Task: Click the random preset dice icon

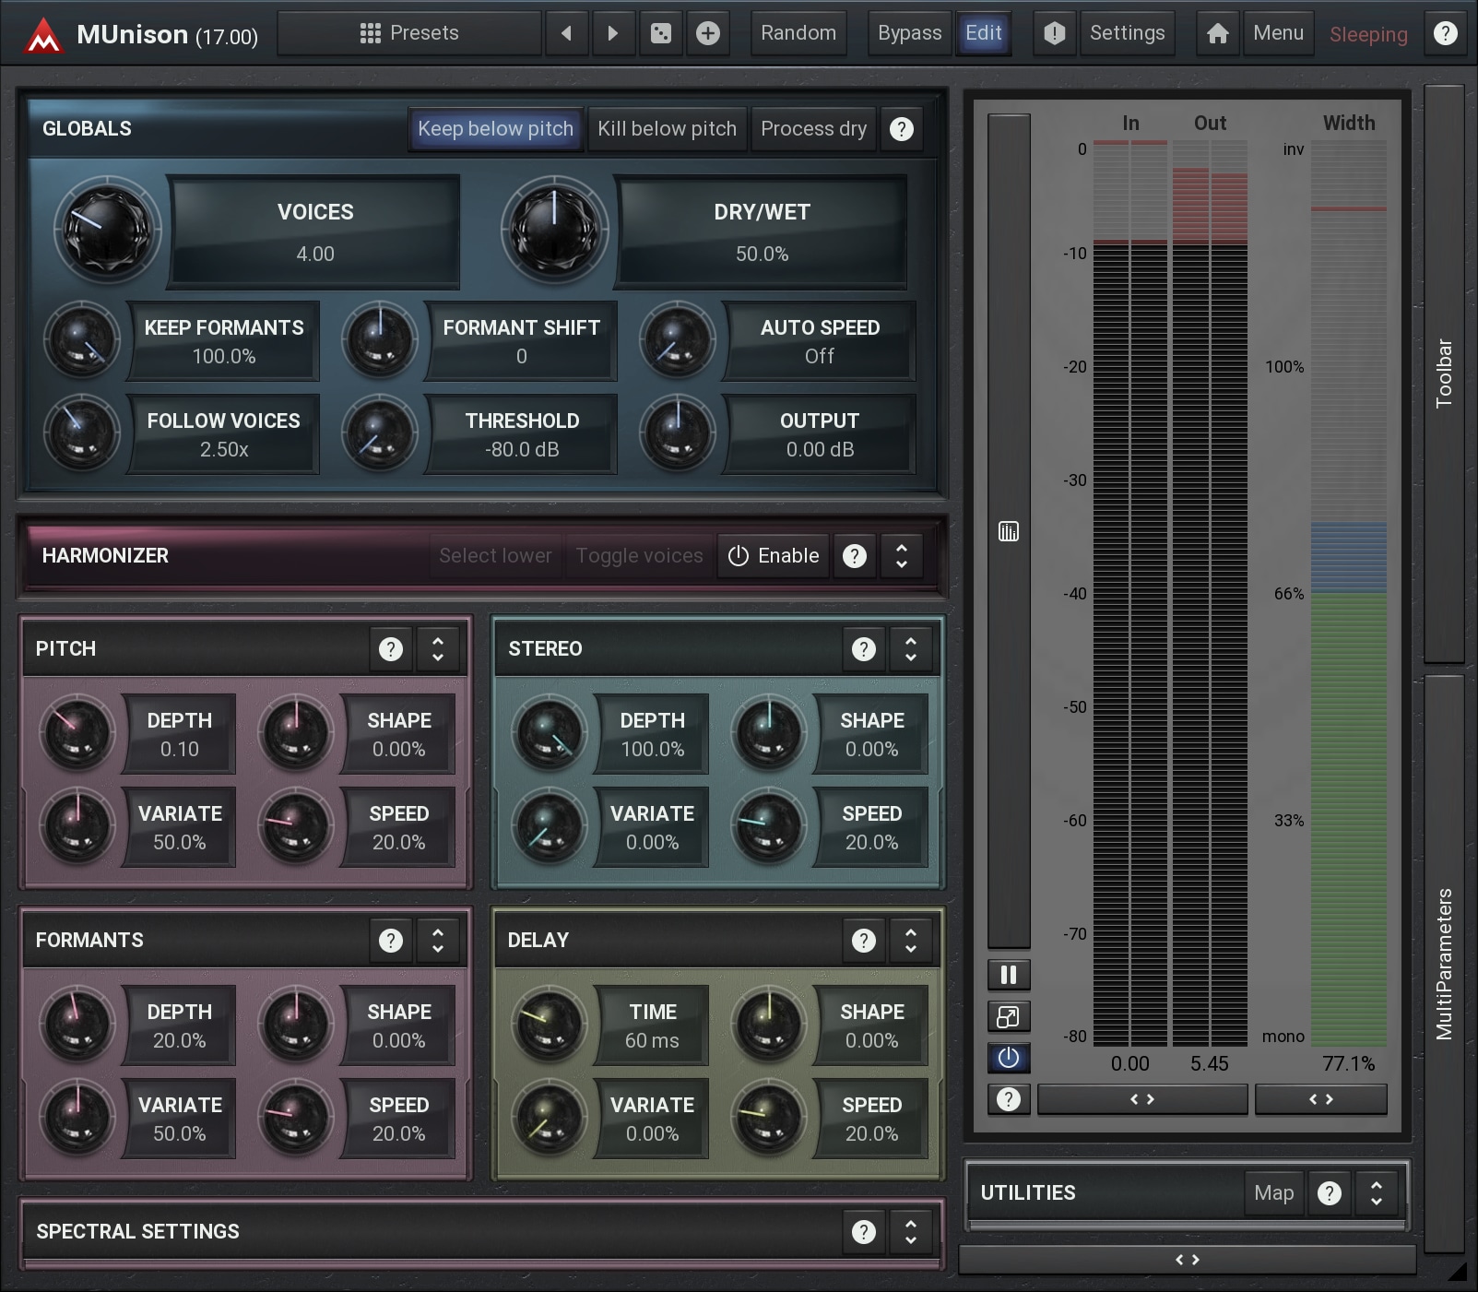Action: (661, 33)
